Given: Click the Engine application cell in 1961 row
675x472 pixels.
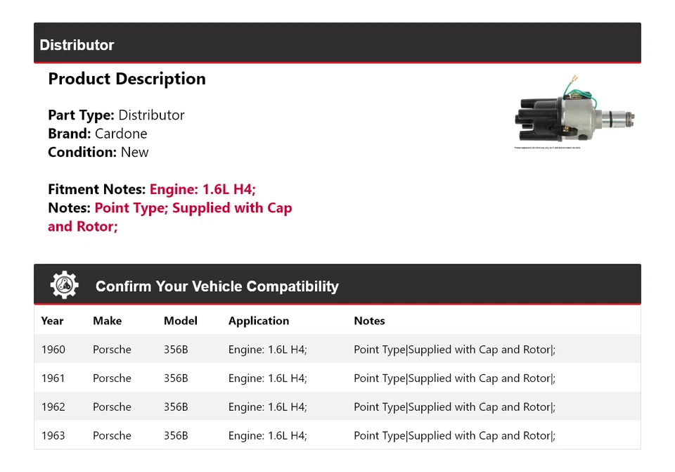Looking at the screenshot, I should coord(267,378).
